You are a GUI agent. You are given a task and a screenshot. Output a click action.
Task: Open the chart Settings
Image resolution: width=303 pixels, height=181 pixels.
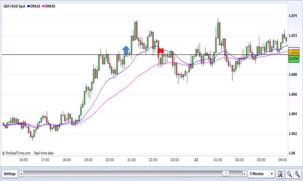tap(10, 174)
